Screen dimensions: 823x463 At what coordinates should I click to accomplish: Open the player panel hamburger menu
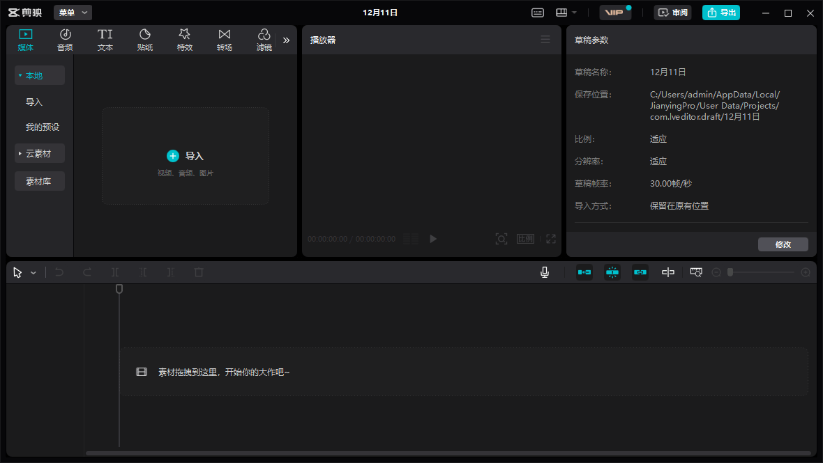545,40
